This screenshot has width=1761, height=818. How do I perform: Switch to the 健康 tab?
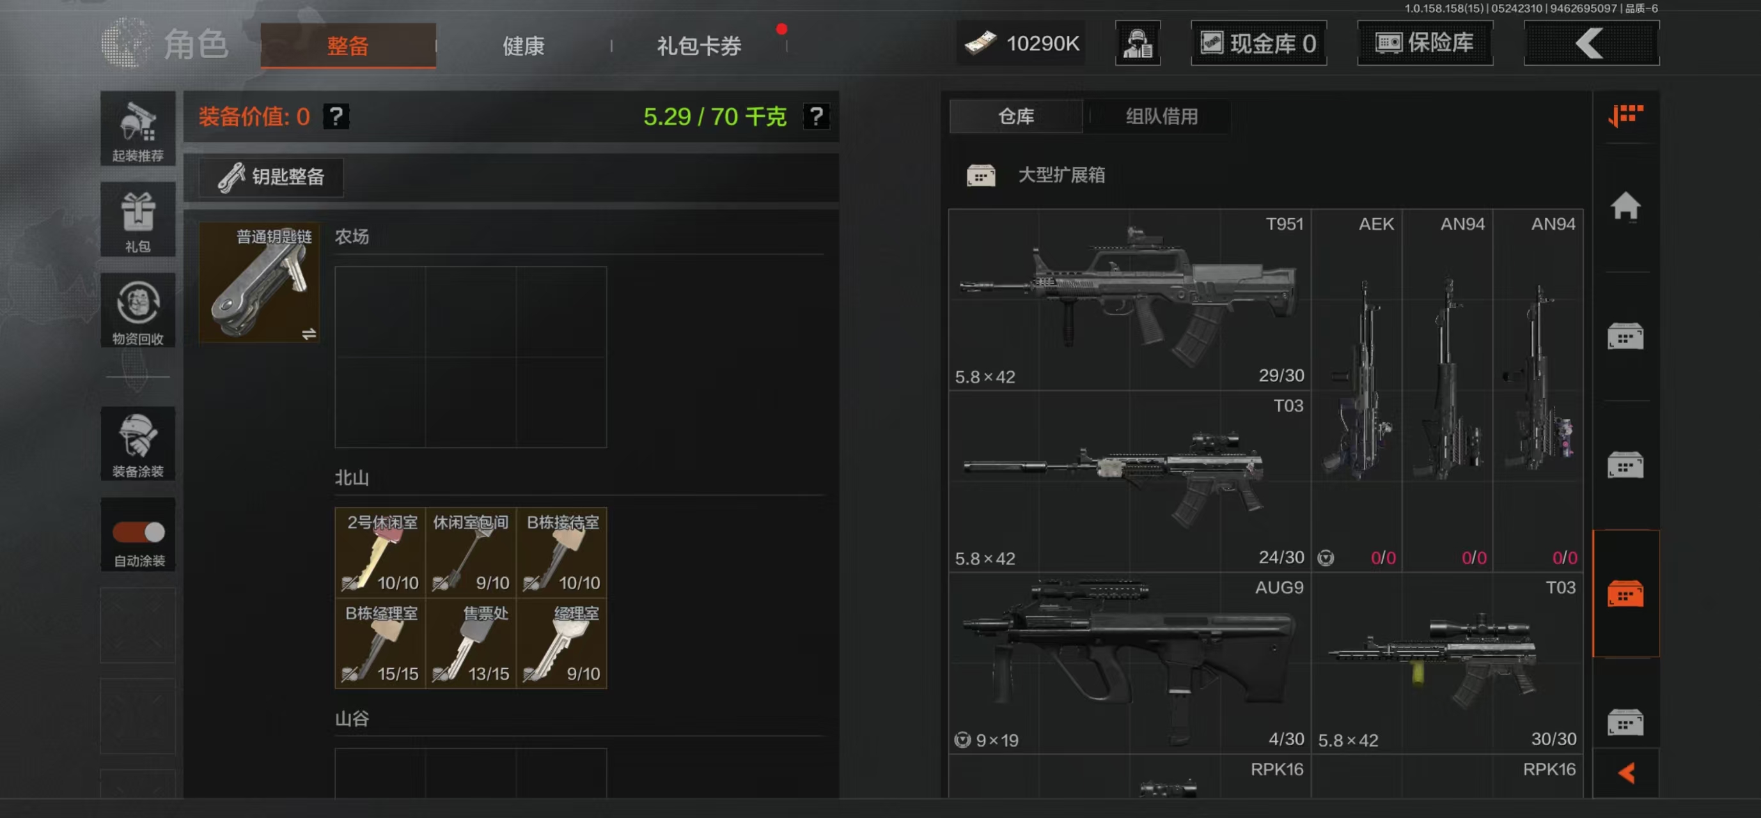[x=524, y=46]
